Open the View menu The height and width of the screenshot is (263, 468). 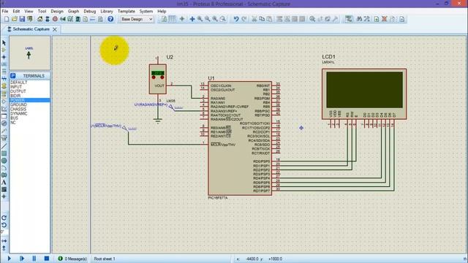(x=29, y=12)
